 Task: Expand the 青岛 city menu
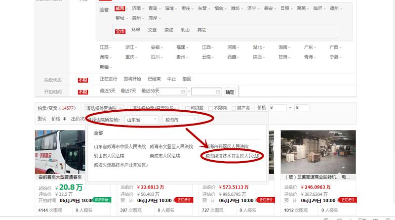point(155,8)
